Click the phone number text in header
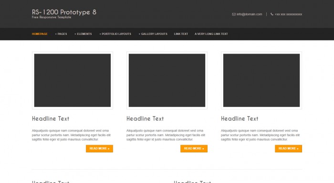The height and width of the screenshot is (183, 334). pyautogui.click(x=288, y=14)
